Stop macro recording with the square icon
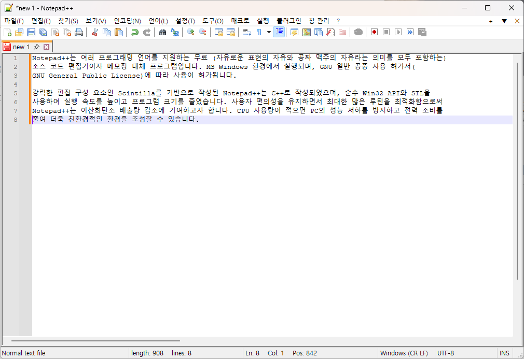The image size is (524, 359). [x=387, y=32]
